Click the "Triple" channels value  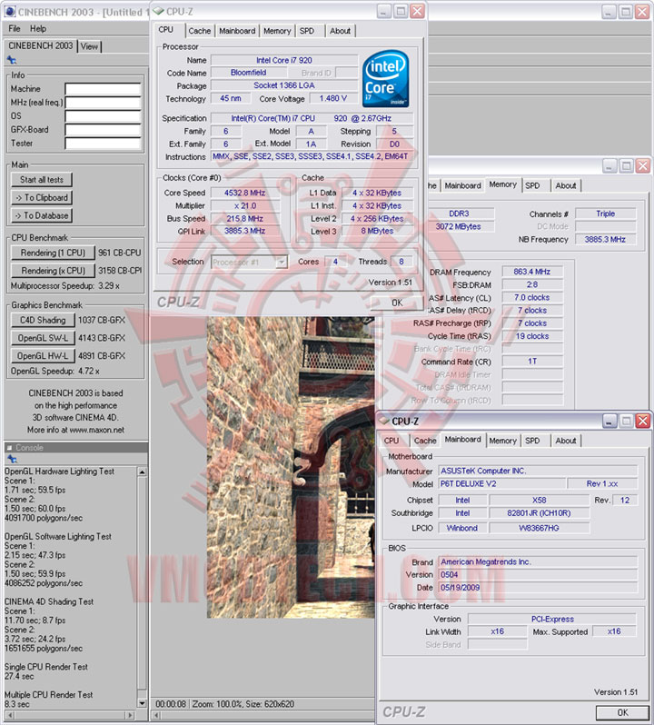[606, 214]
